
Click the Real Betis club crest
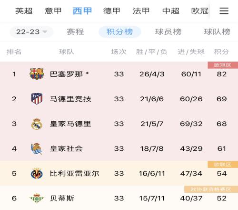point(37,198)
